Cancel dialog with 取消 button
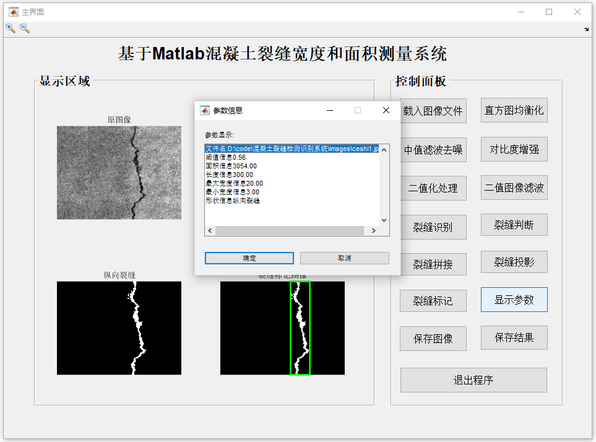The height and width of the screenshot is (442, 596). (345, 258)
